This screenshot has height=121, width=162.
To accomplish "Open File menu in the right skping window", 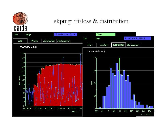I will click(85, 39).
